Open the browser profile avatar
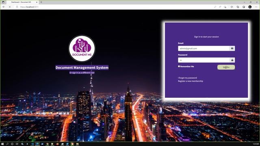 250,7
